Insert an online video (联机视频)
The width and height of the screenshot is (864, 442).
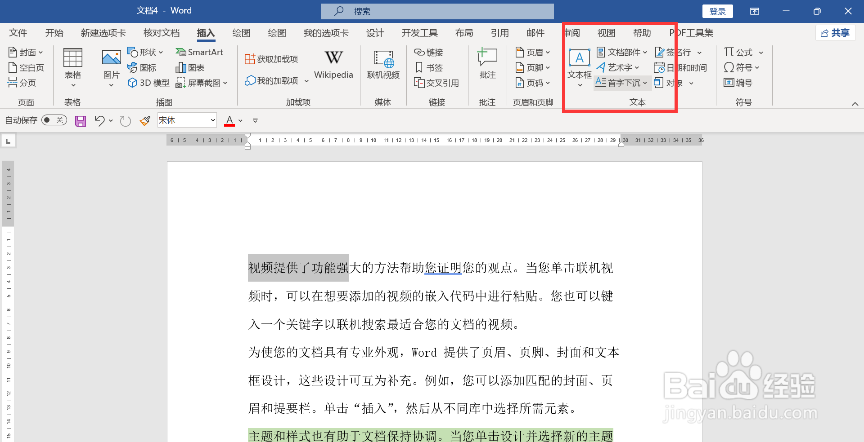coord(383,65)
